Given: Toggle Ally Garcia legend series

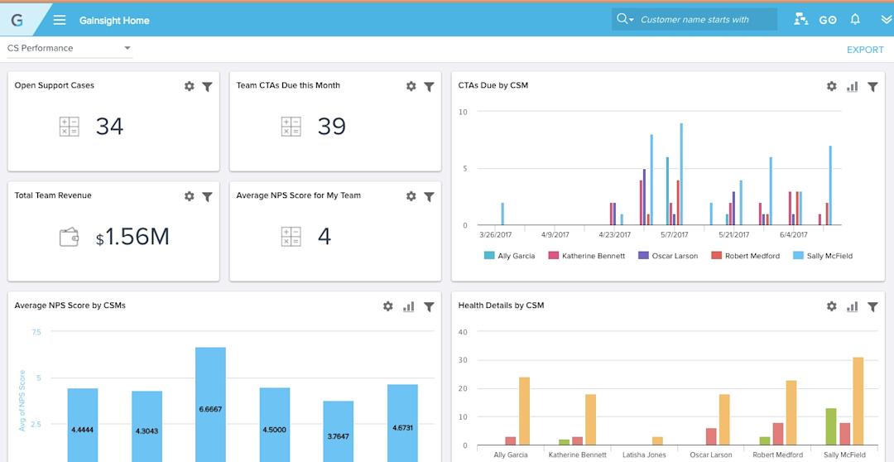Looking at the screenshot, I should [510, 256].
